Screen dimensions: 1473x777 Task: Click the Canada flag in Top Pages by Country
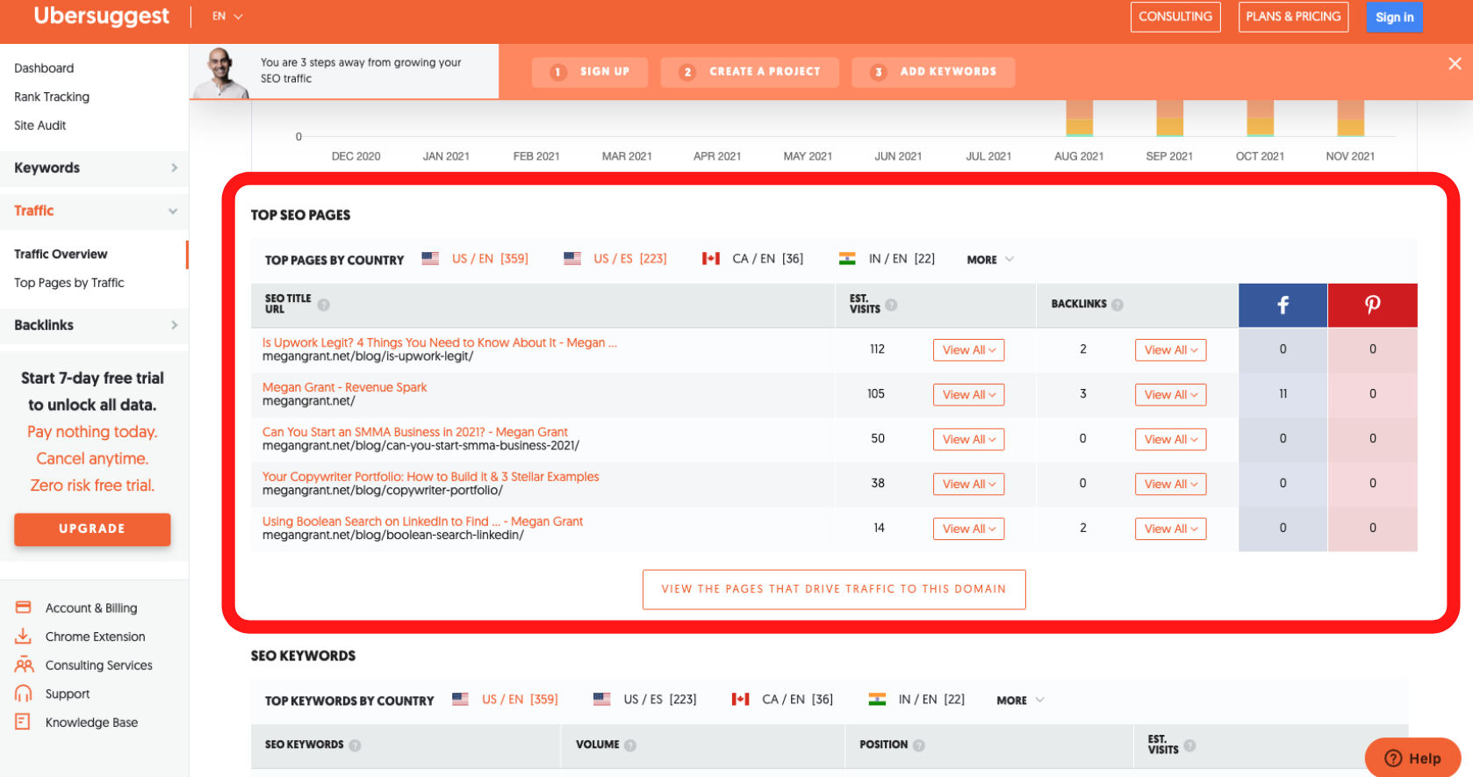pos(711,259)
